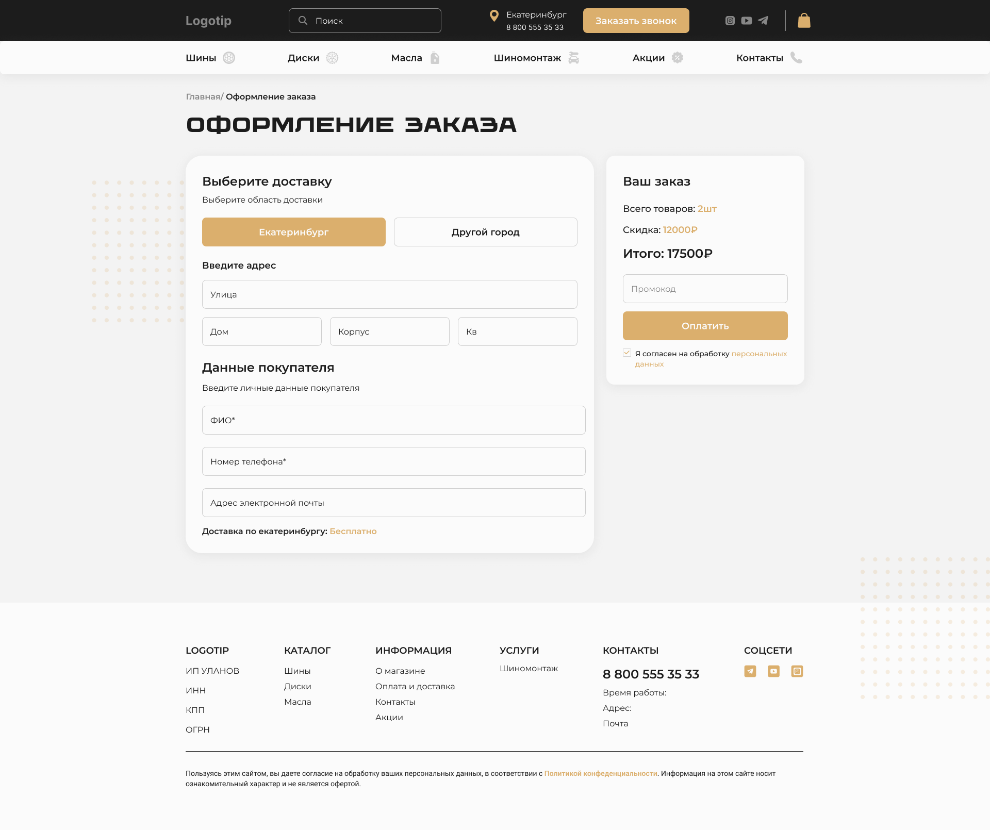Click footer catalog link Масла

298,702
